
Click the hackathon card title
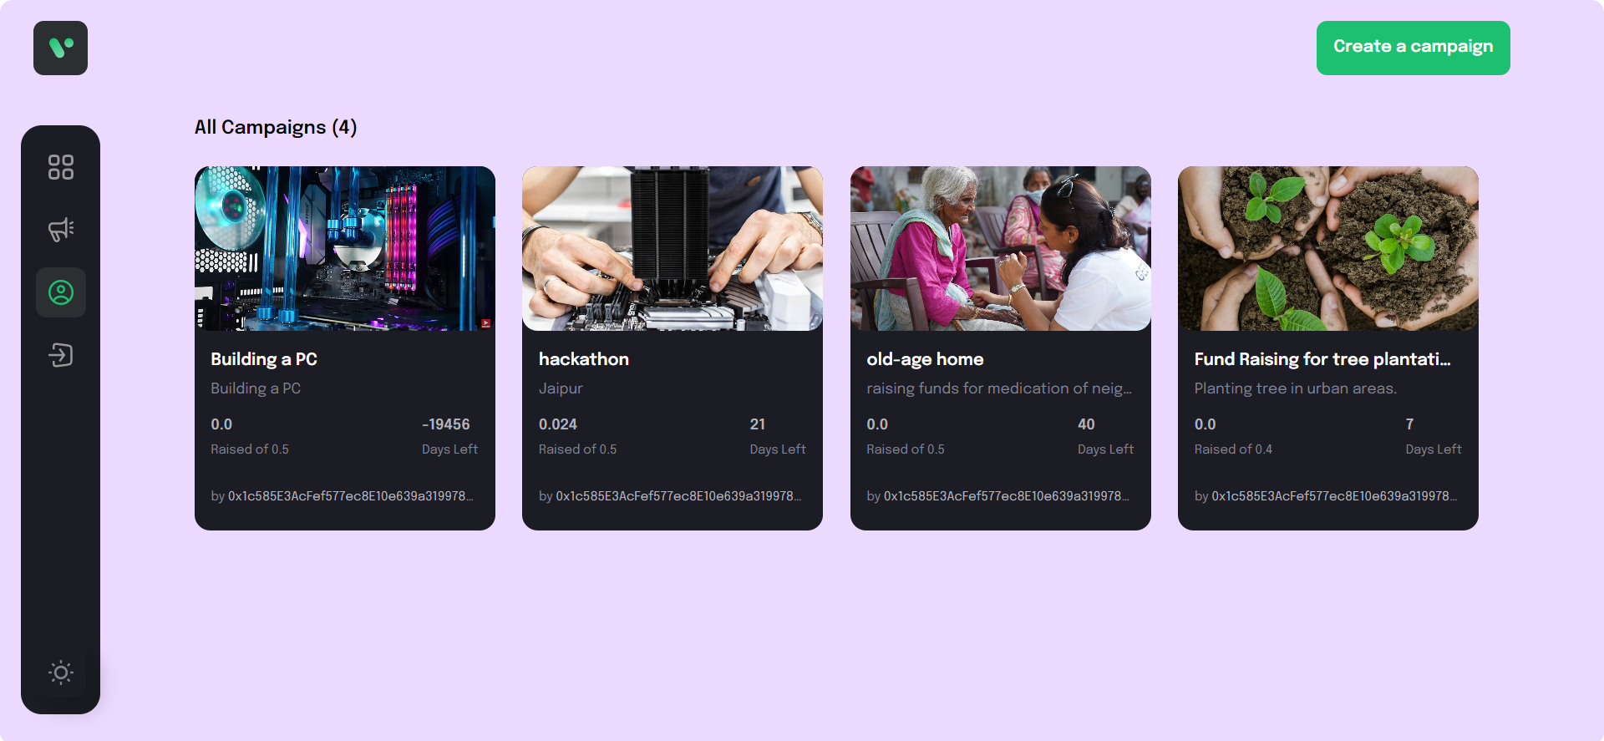[584, 359]
